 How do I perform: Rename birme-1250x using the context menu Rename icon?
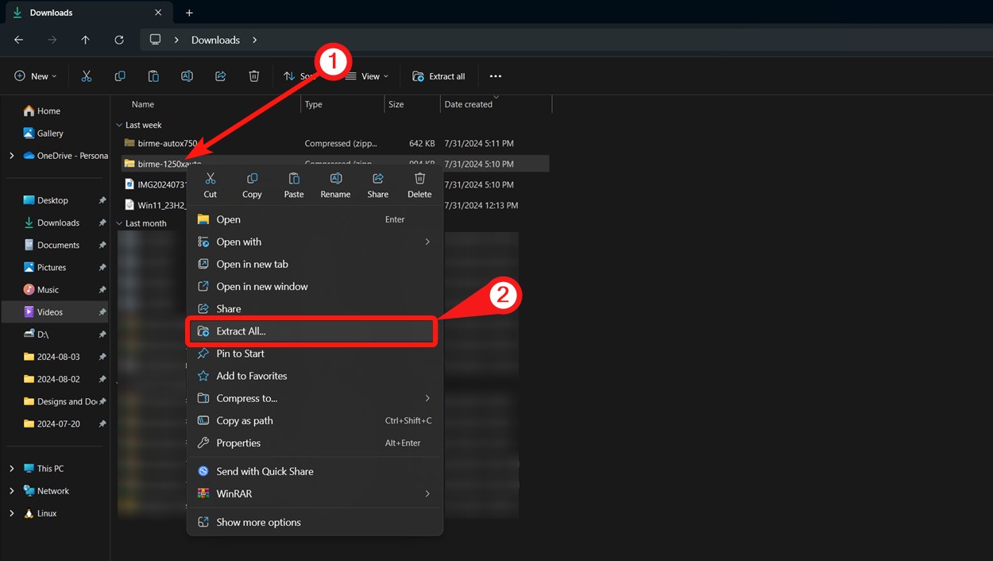point(335,184)
